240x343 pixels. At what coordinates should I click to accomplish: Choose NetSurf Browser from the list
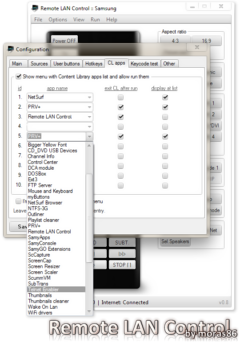[56, 203]
